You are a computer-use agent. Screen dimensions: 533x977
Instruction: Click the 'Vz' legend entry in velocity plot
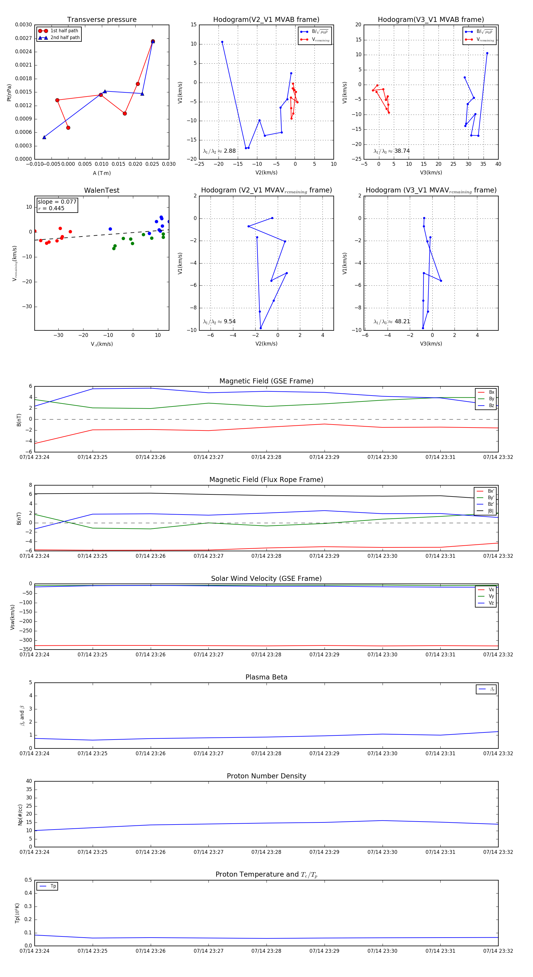(x=486, y=603)
